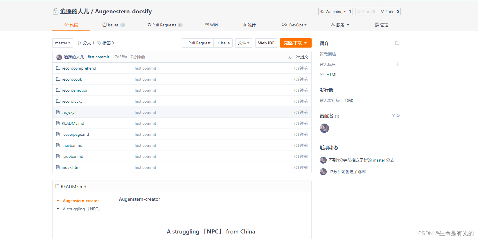The width and height of the screenshot is (478, 239).
Task: Star this repository
Action: pyautogui.click(x=363, y=12)
